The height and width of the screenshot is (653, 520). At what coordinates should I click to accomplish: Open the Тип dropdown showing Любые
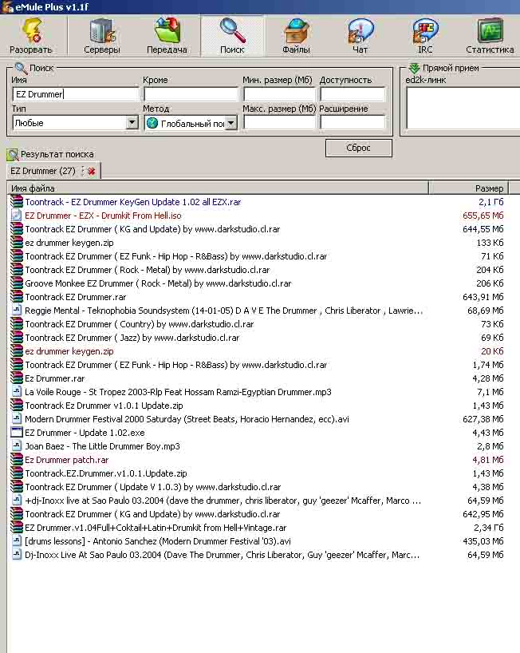tap(75, 123)
